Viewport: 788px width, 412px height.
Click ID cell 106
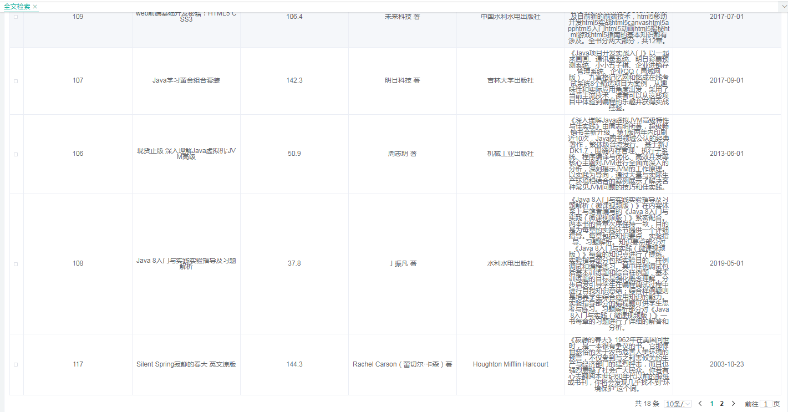click(78, 154)
